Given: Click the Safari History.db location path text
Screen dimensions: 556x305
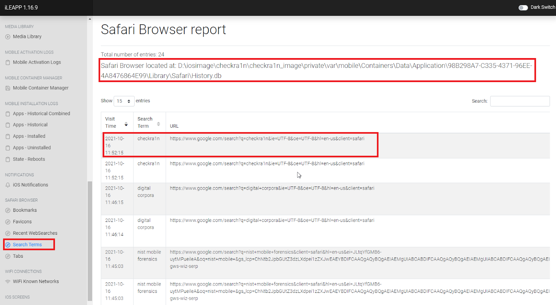Looking at the screenshot, I should pos(317,71).
